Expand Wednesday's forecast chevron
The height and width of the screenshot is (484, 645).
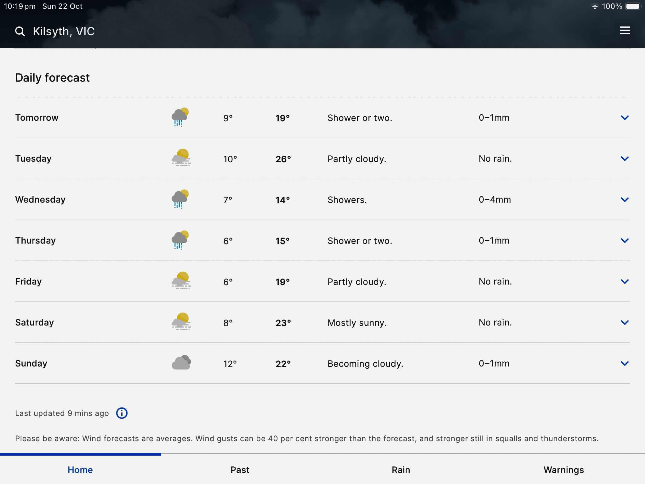pos(625,199)
